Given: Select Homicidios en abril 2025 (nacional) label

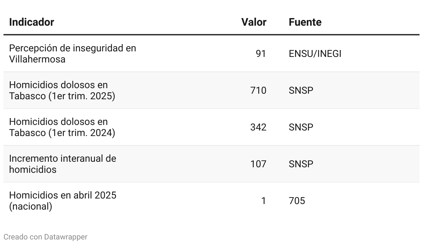Looking at the screenshot, I should point(63,201).
